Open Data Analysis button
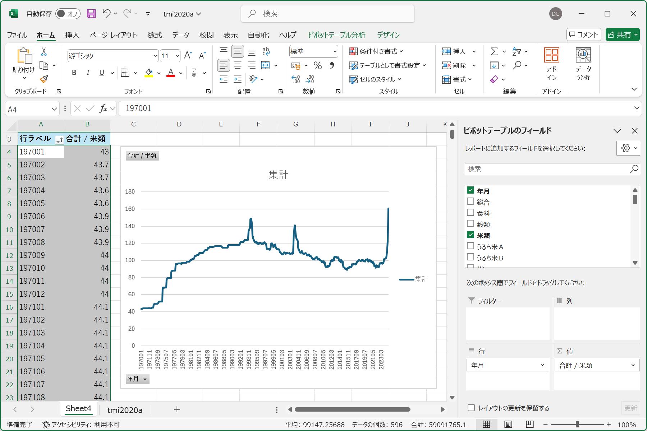The image size is (647, 431). tap(583, 65)
